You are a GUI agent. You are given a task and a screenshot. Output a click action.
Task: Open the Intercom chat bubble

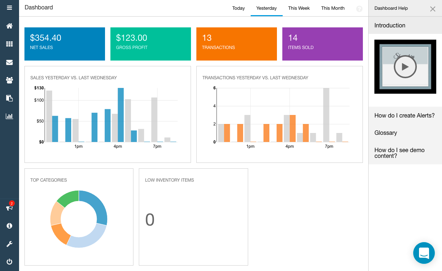(424, 253)
